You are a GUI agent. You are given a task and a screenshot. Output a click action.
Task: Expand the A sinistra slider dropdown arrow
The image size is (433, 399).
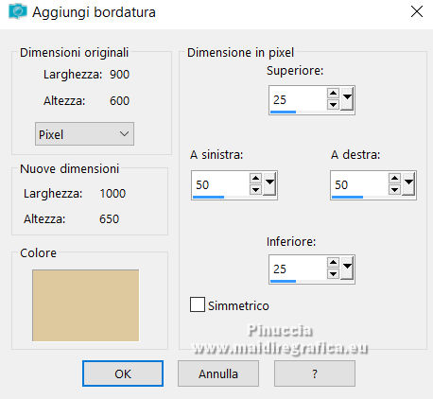pyautogui.click(x=269, y=183)
